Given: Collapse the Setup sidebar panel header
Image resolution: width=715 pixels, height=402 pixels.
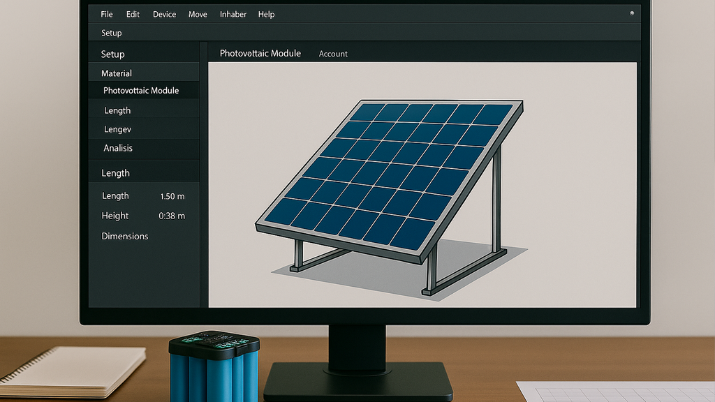Looking at the screenshot, I should pos(112,54).
